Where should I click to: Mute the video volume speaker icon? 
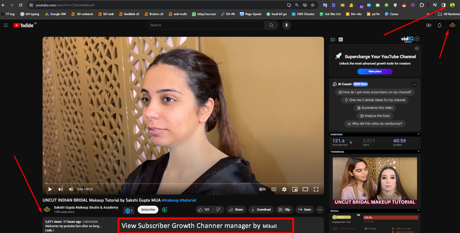(x=71, y=189)
